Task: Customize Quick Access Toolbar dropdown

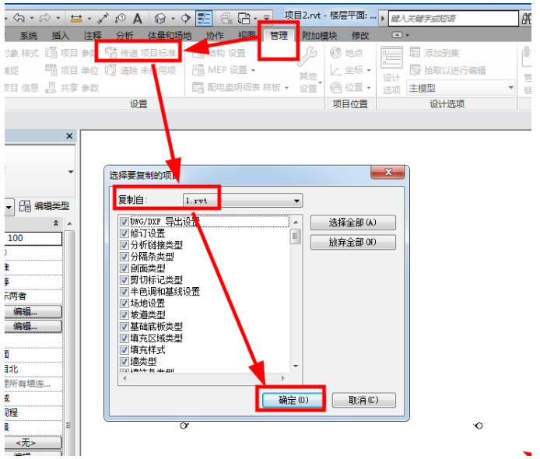Action: tap(267, 18)
